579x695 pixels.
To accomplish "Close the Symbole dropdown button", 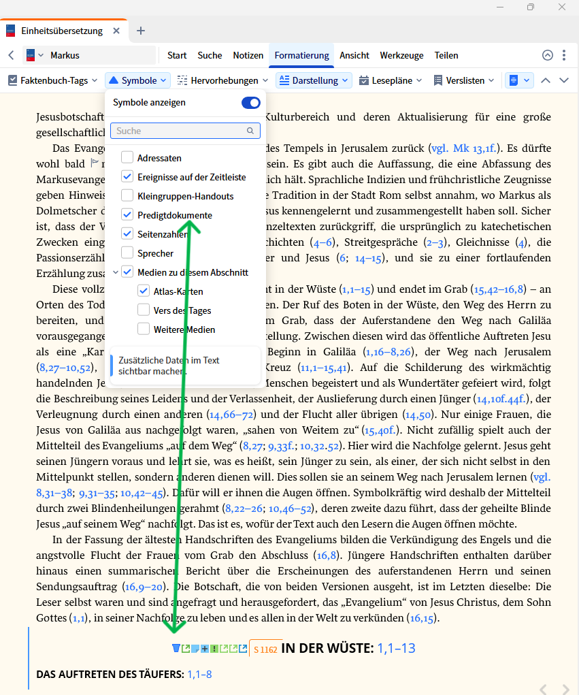I will coord(137,80).
